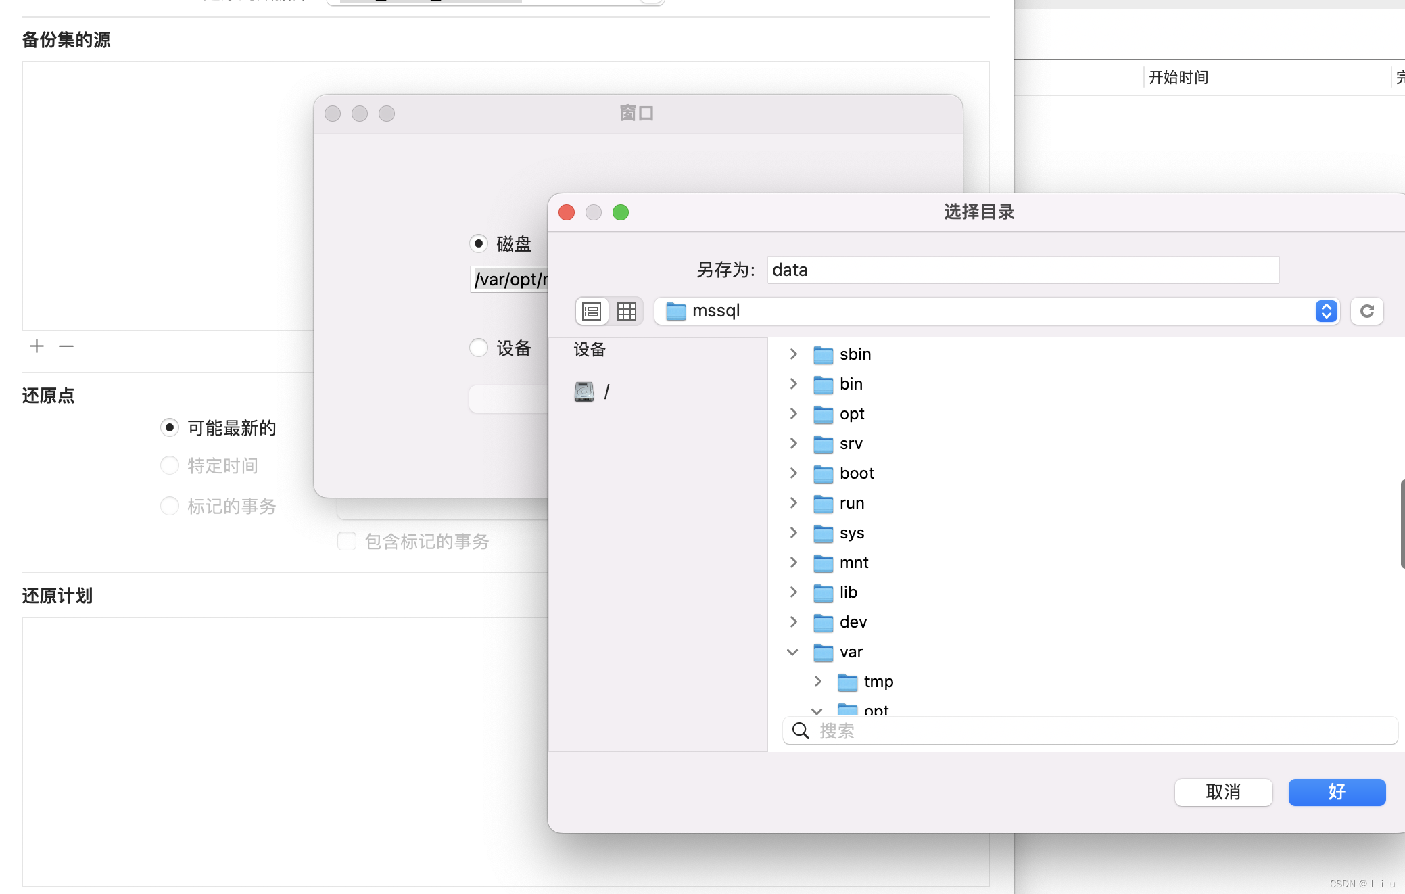
Task: Open the mssql folder icon in path bar
Action: pos(675,311)
